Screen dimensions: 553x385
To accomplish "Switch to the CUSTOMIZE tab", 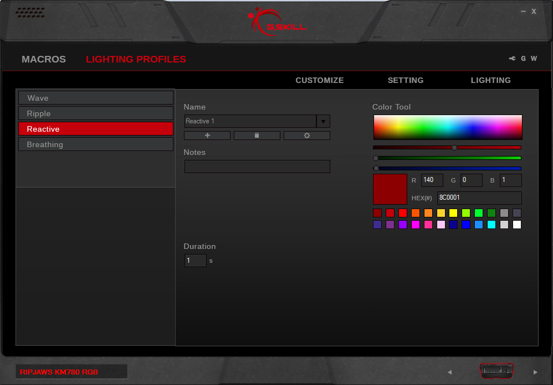I will (320, 80).
